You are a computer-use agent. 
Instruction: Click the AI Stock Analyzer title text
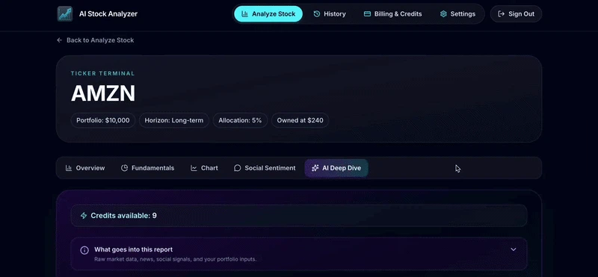(108, 13)
